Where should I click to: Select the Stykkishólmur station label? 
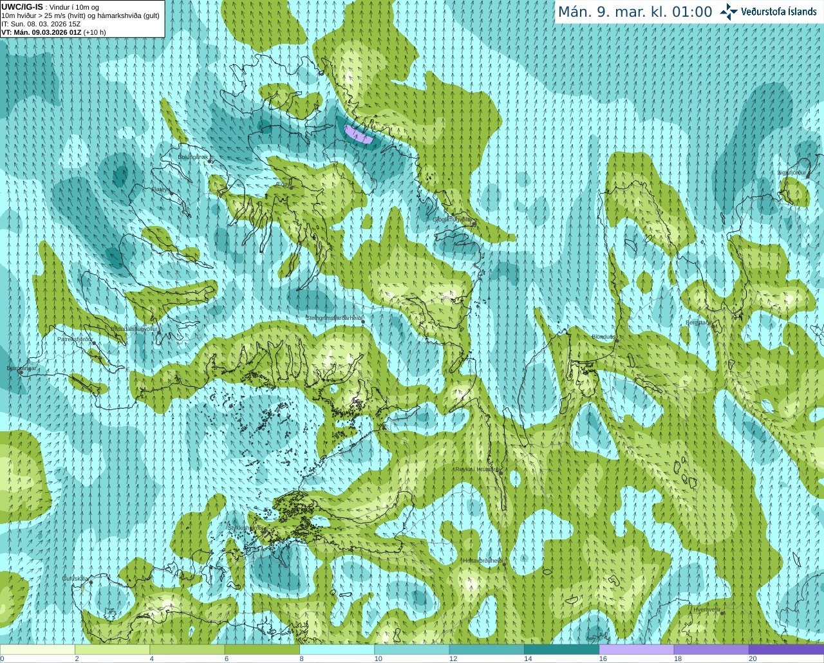[x=245, y=528]
